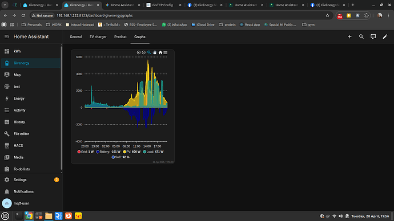
Task: Reload the current browser page
Action: pyautogui.click(x=23, y=15)
